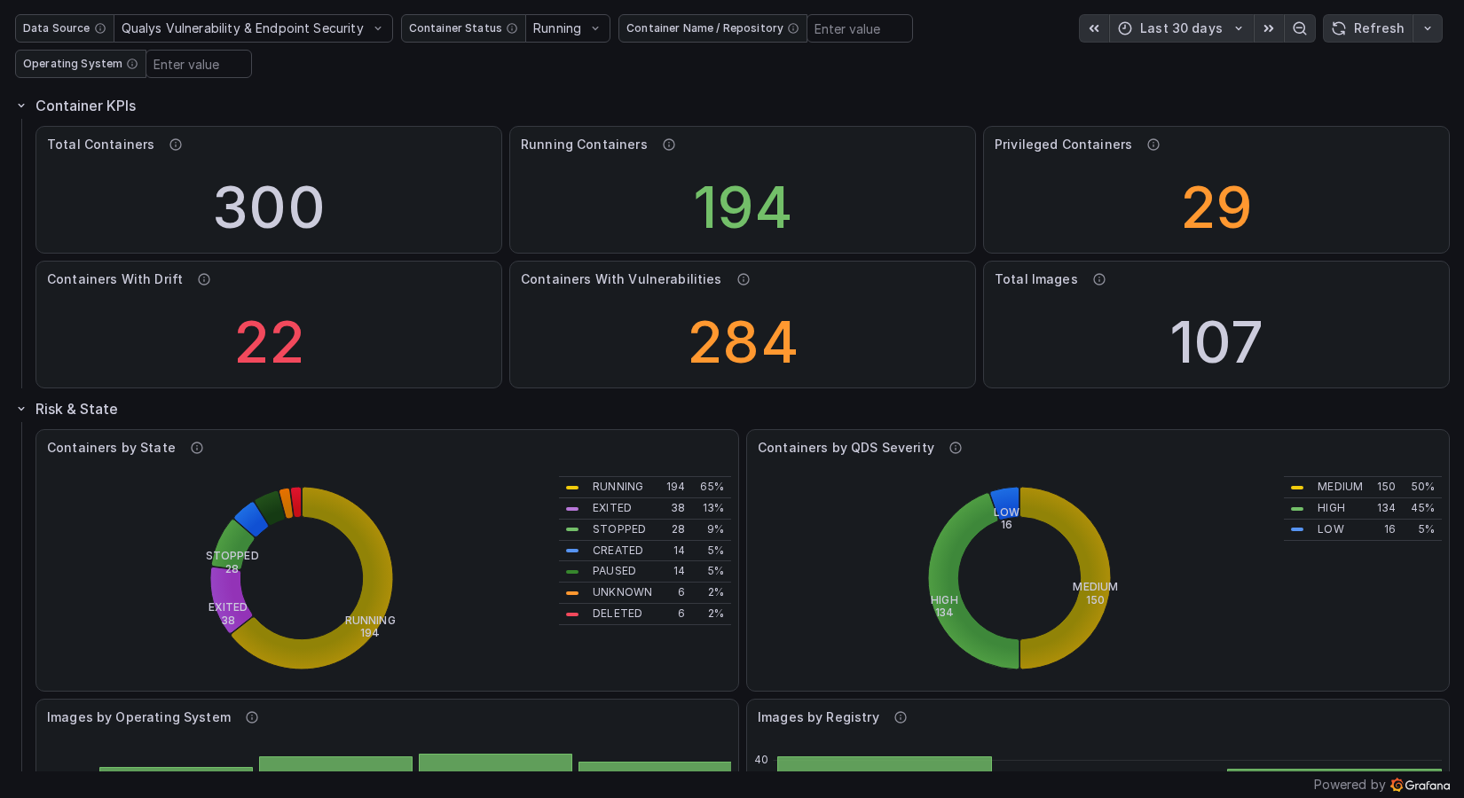Click the MEDIUM severity legend color swatch

[x=1297, y=487]
